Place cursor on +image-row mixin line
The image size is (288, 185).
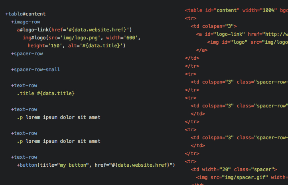[26, 22]
